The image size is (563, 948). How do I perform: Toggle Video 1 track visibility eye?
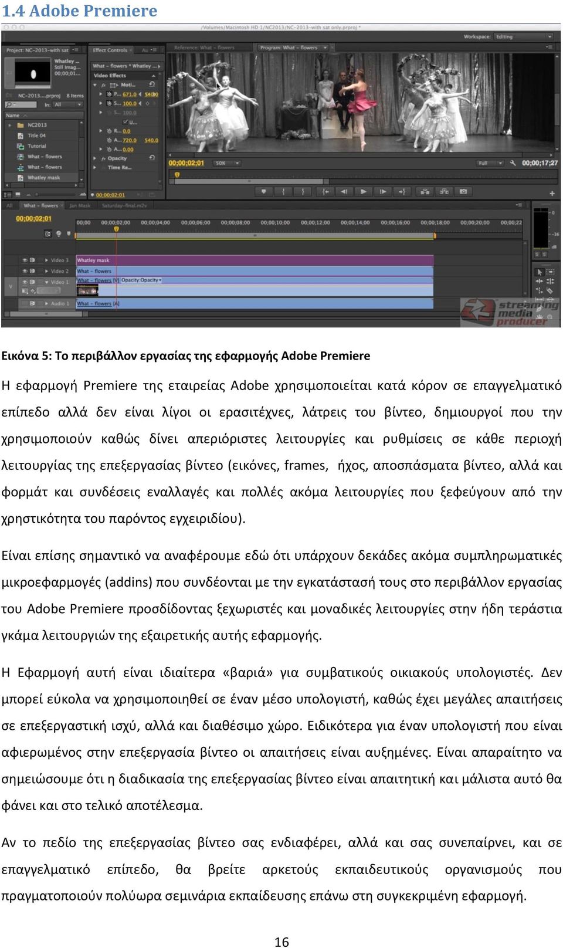pos(25,282)
